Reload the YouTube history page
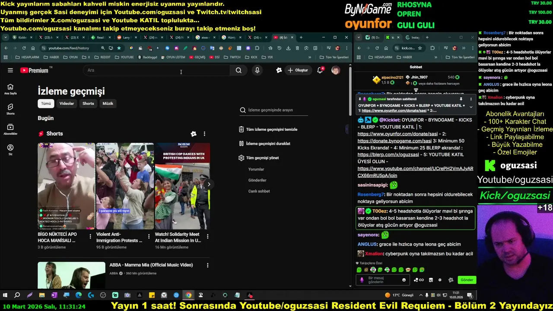Image resolution: width=553 pixels, height=311 pixels. [24, 48]
